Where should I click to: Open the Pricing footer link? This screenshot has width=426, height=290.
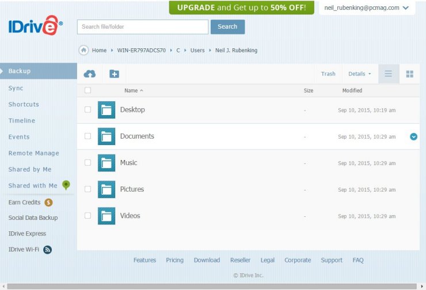[x=174, y=260]
